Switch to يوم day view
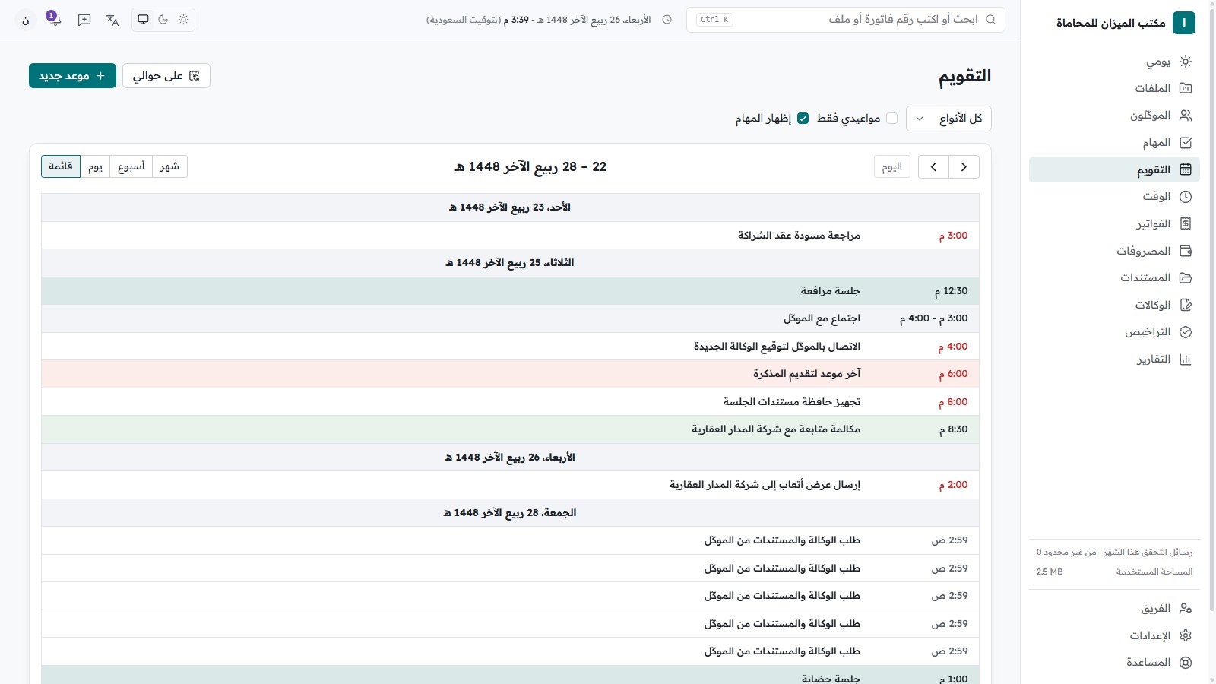Screen dimensions: 1216x684 95,166
